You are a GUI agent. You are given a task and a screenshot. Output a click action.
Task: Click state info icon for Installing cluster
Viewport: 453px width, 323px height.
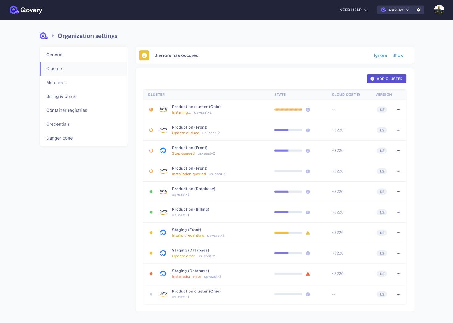pos(308,110)
